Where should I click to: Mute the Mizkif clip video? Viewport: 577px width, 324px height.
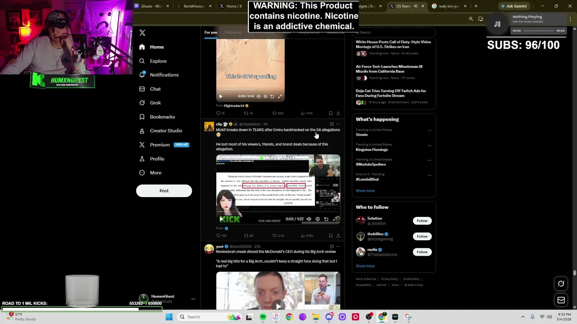click(309, 219)
